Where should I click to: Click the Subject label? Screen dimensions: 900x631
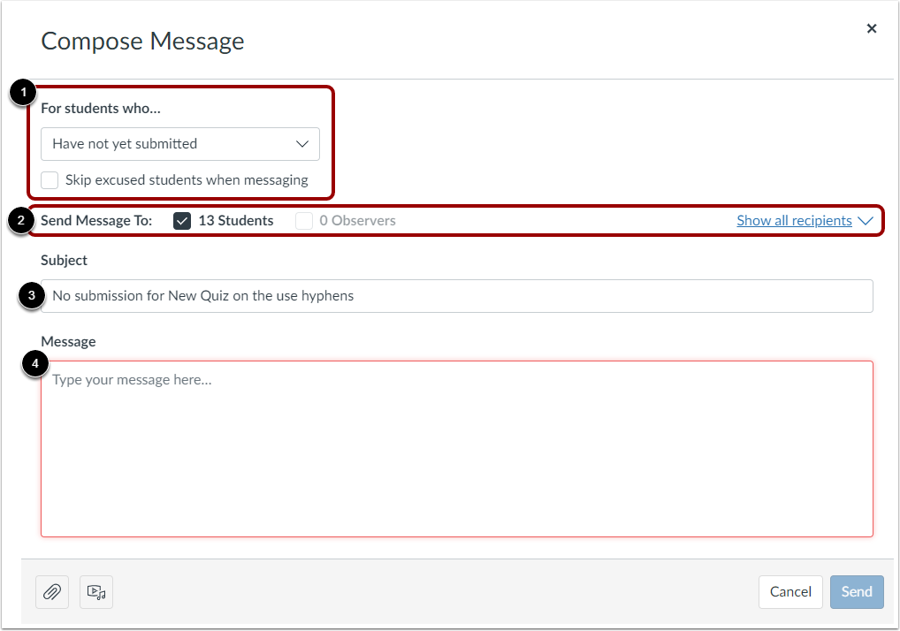click(x=63, y=260)
